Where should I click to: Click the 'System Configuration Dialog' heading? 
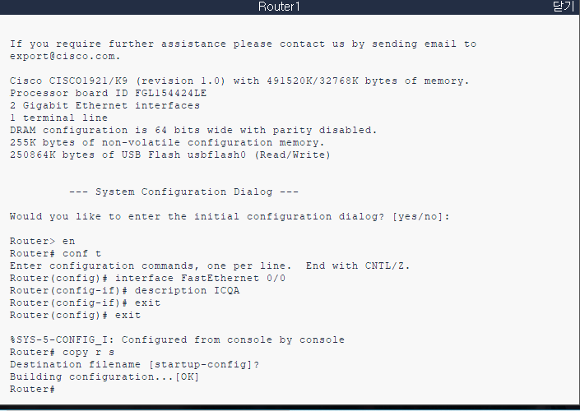click(x=183, y=192)
